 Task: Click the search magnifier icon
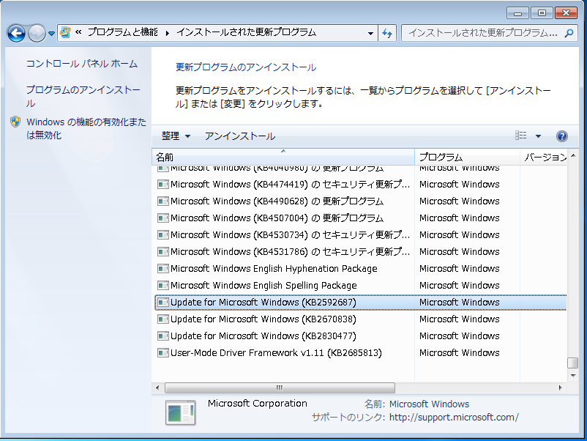pyautogui.click(x=569, y=33)
